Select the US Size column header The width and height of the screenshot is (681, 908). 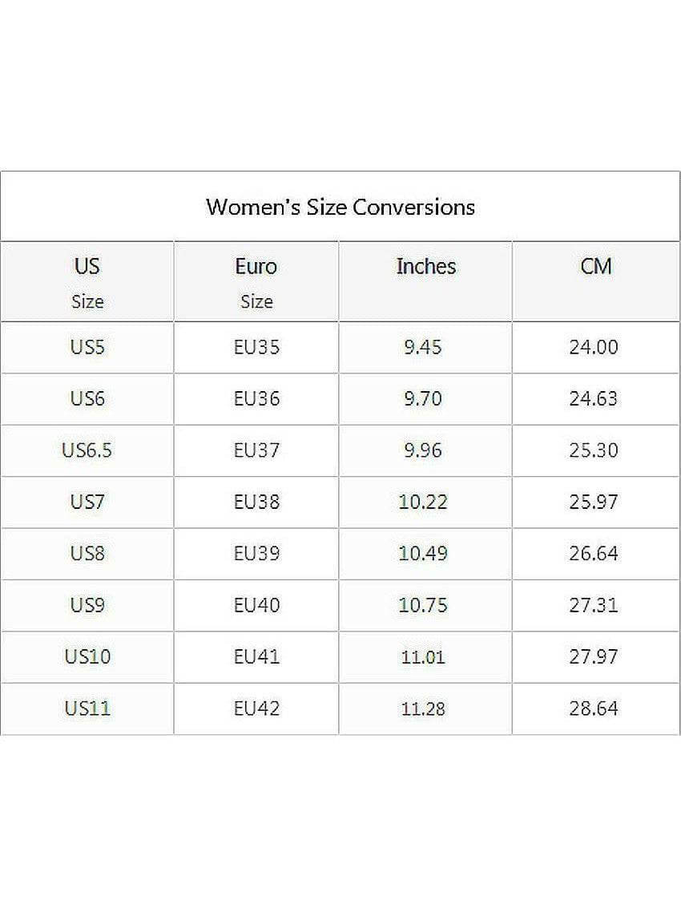coord(87,282)
